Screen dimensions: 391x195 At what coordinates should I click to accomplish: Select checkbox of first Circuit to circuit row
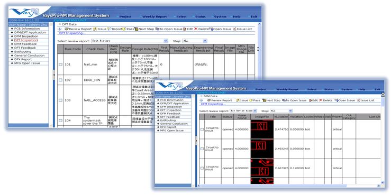point(202,129)
